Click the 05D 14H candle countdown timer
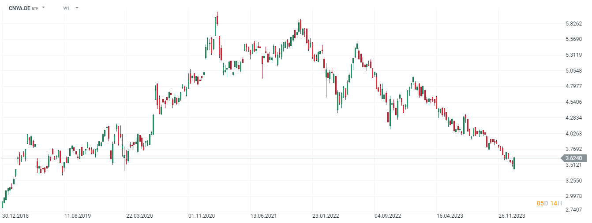This screenshot has width=592, height=223. tap(549, 203)
